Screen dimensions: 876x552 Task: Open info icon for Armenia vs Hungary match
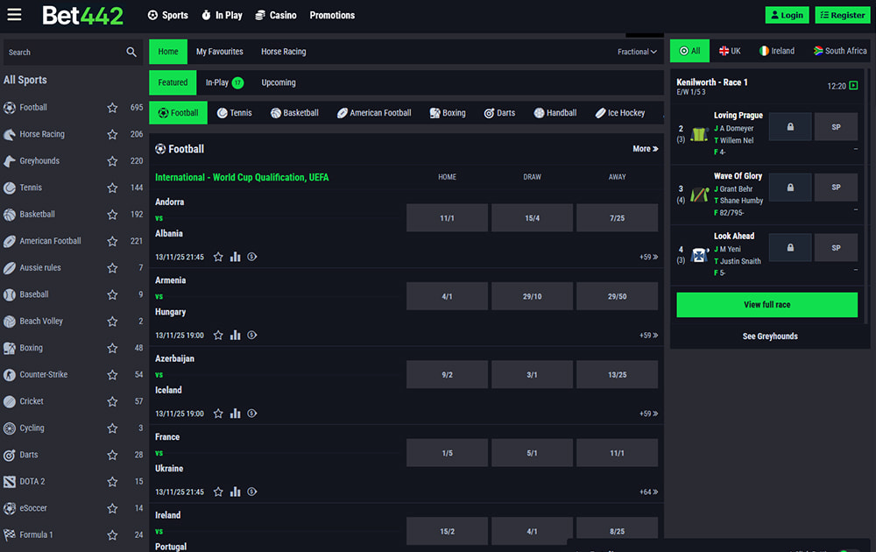[252, 336]
